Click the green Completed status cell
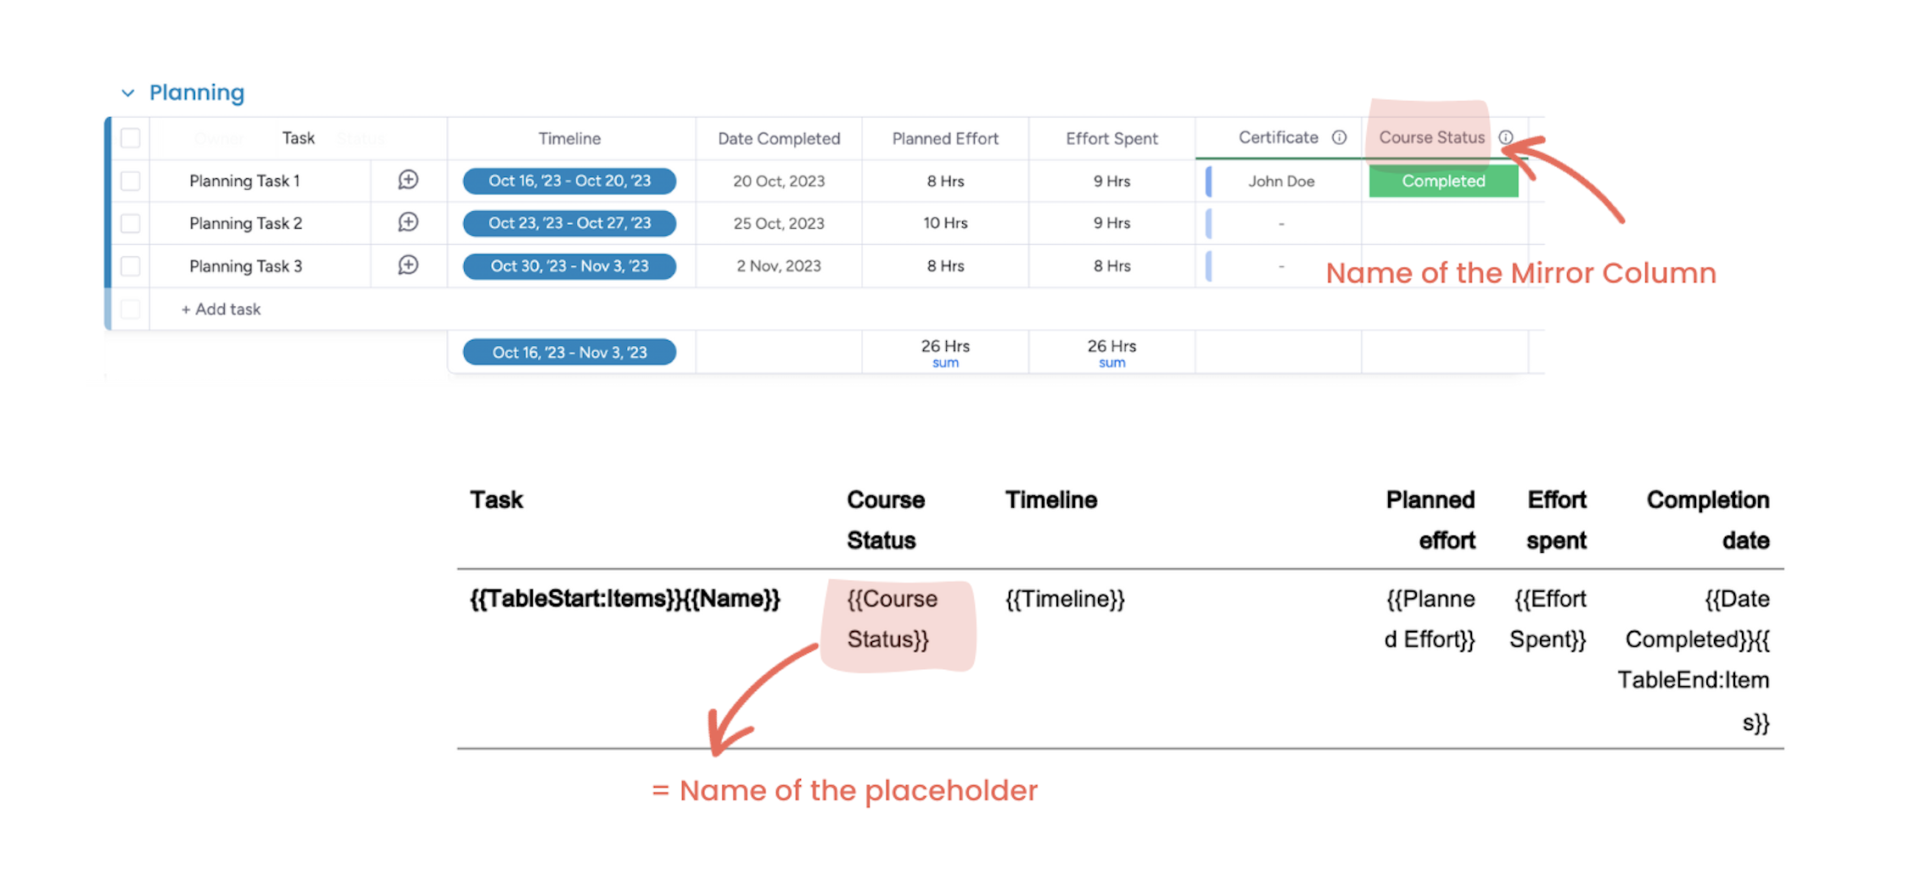The height and width of the screenshot is (870, 1926). coord(1443,181)
